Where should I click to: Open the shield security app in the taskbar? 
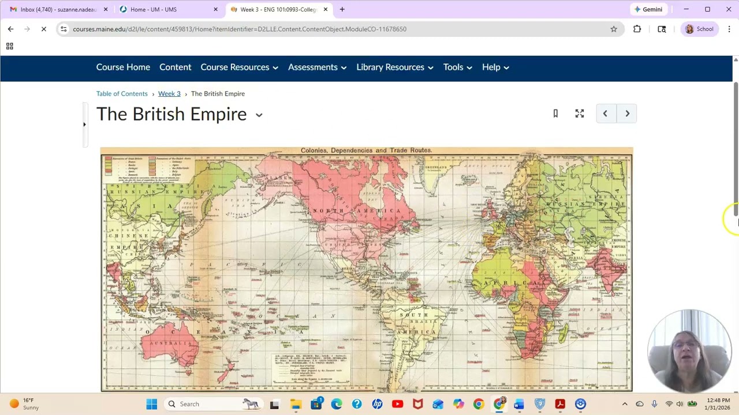pyautogui.click(x=540, y=404)
